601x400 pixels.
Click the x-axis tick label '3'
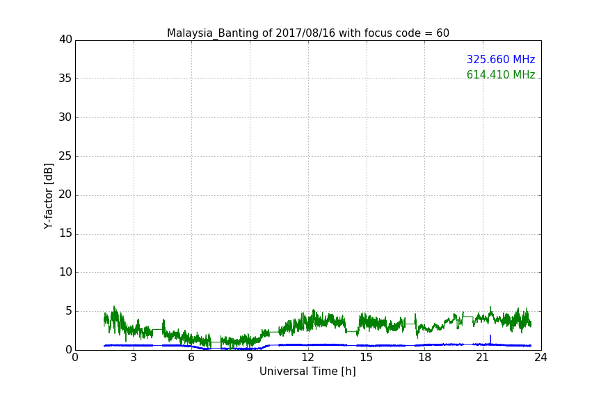(134, 358)
